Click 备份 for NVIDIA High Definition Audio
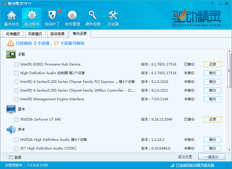232x169 pixels. point(213,140)
